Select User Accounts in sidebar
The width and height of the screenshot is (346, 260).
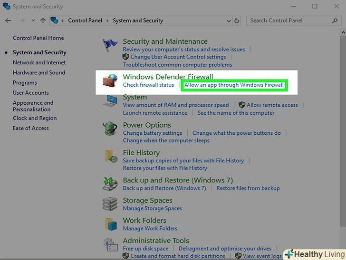[31, 93]
